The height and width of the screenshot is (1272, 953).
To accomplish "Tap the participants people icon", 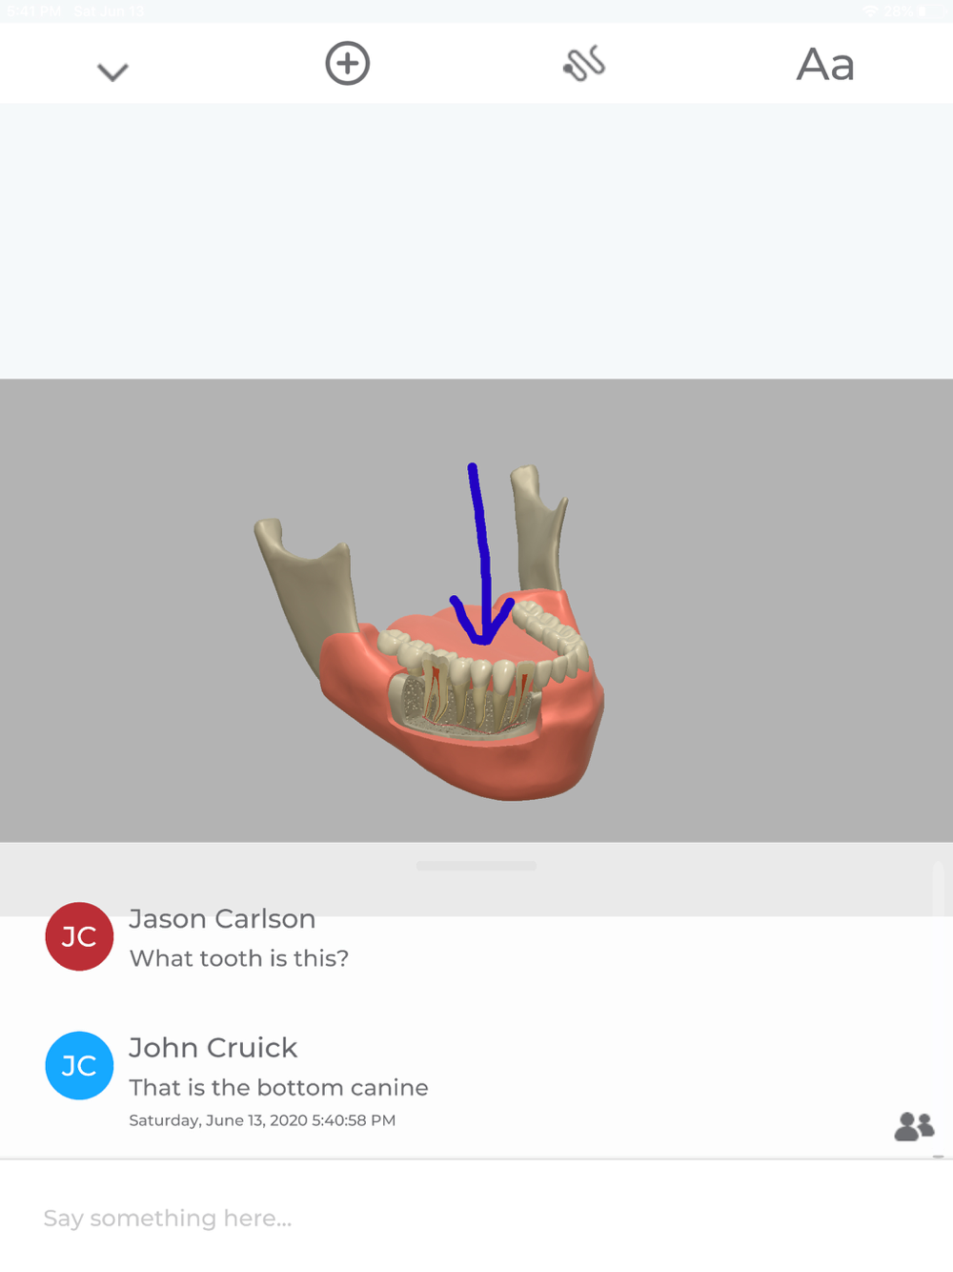I will click(914, 1126).
